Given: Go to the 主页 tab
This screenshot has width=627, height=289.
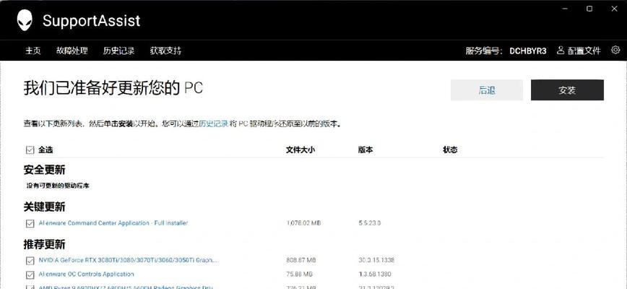Looking at the screenshot, I should [33, 51].
